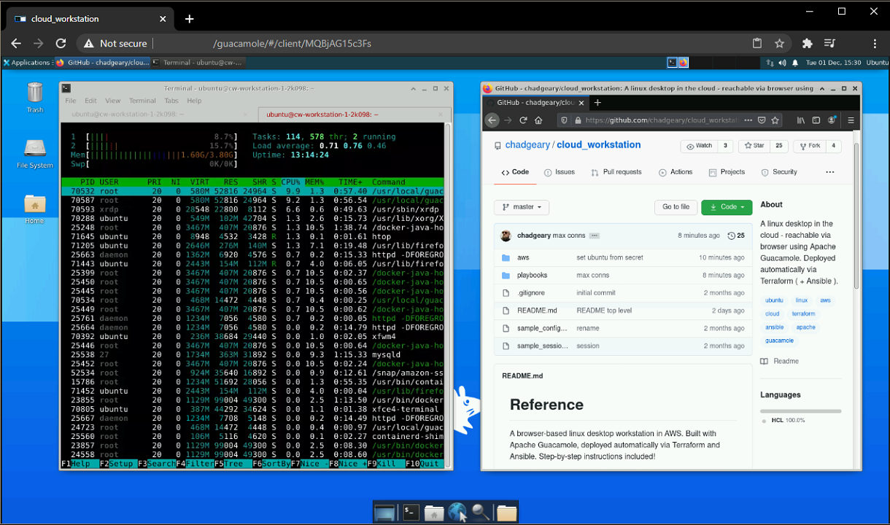This screenshot has height=525, width=890.
Task: Save to Pocket icon in Firefox URL bar
Action: [x=762, y=120]
